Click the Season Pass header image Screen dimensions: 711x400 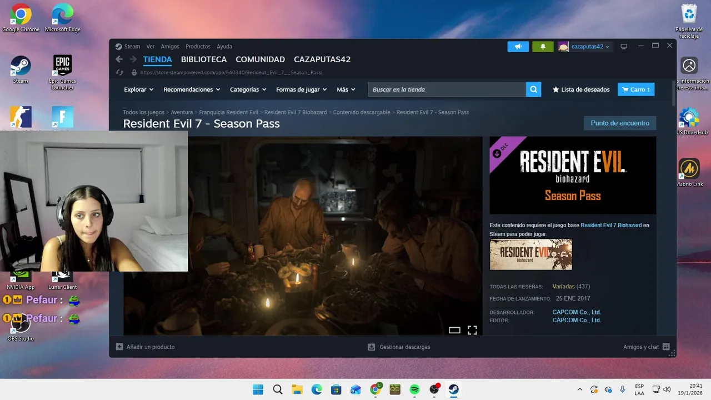point(573,176)
